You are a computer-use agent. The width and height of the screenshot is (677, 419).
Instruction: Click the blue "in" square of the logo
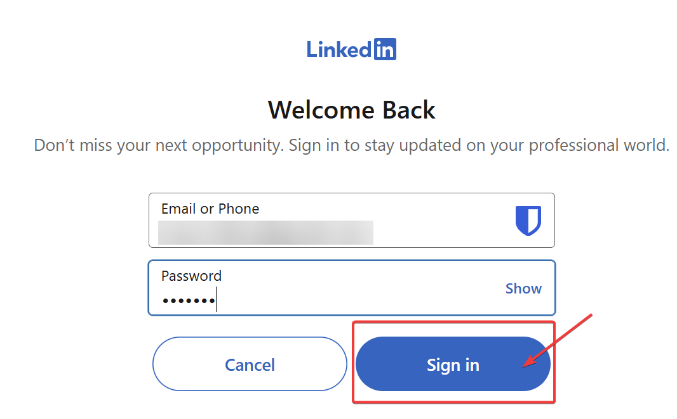(385, 49)
